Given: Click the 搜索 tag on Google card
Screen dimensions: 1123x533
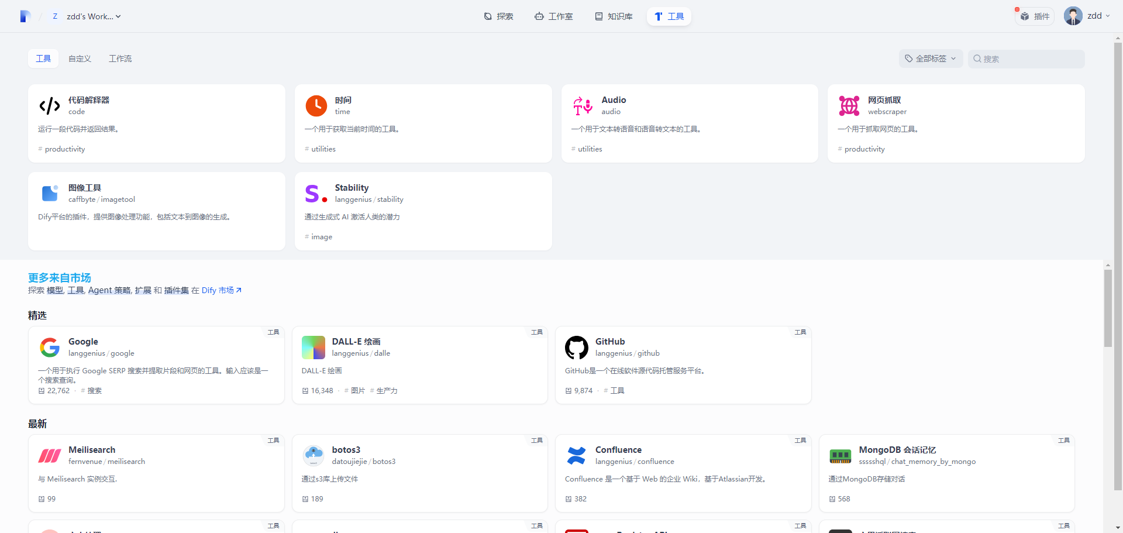Looking at the screenshot, I should pyautogui.click(x=92, y=391).
